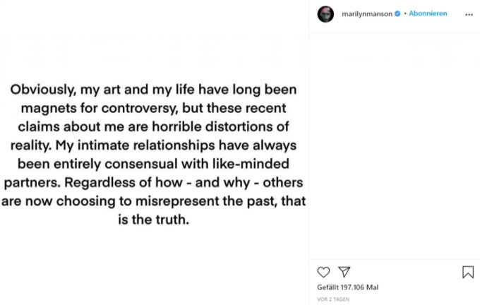Click the line been entirely consensual
The image size is (480, 305).
pyautogui.click(x=153, y=164)
